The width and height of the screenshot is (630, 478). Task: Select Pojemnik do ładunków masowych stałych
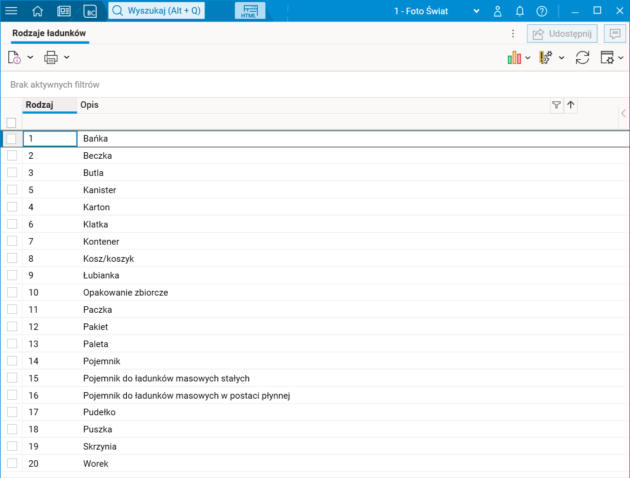click(315, 378)
